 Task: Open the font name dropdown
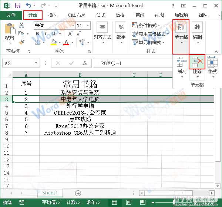(x=73, y=26)
